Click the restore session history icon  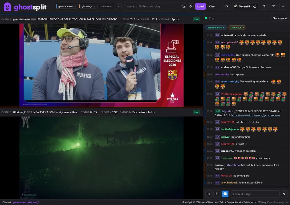(x=184, y=6)
